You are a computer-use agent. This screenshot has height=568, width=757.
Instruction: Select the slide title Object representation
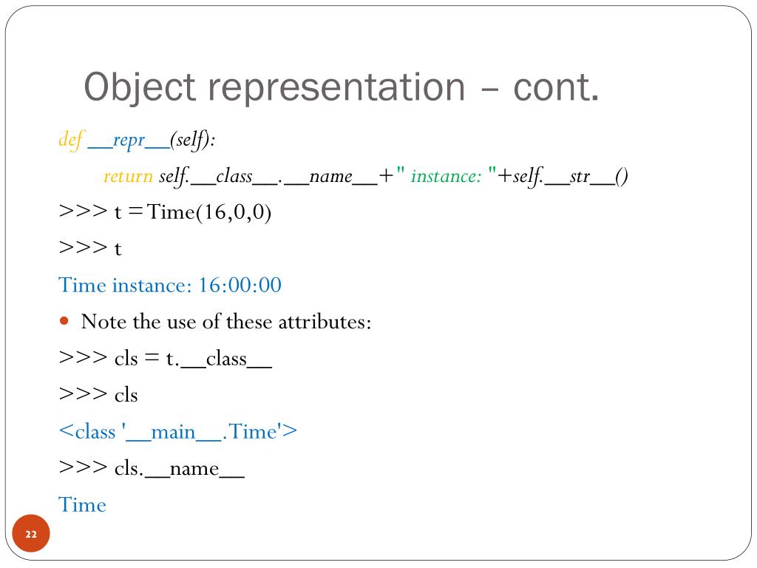click(275, 87)
